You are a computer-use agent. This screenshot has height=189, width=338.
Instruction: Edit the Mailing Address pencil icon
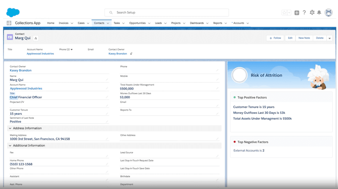coord(107,139)
